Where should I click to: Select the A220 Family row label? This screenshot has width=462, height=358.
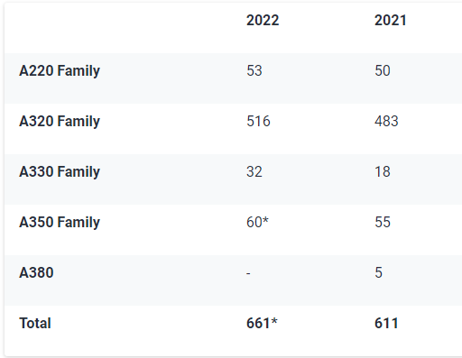(x=60, y=71)
